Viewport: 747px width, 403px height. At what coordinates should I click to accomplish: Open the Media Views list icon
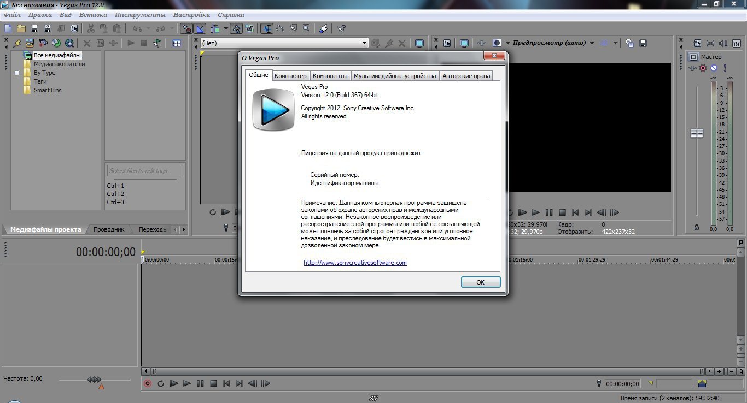tap(177, 43)
